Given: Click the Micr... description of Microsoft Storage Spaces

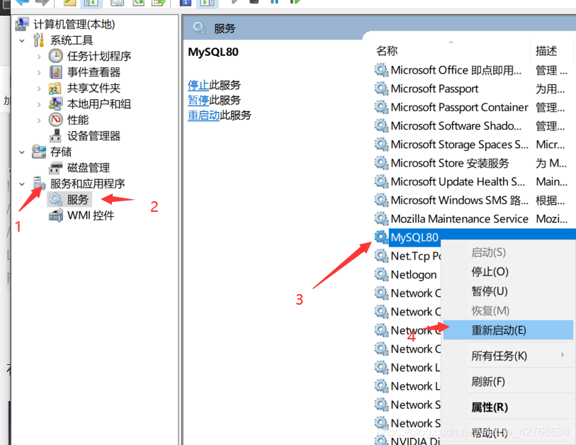Looking at the screenshot, I should 550,145.
